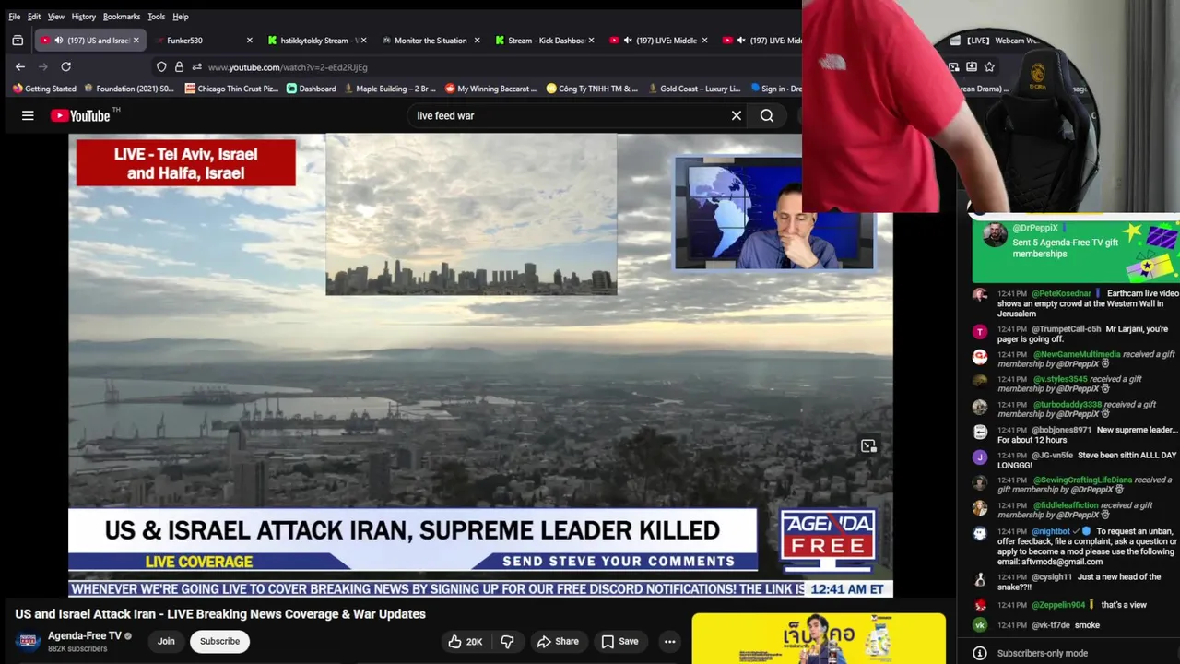Click the Subscribe button
Viewport: 1180px width, 664px height.
tap(219, 641)
